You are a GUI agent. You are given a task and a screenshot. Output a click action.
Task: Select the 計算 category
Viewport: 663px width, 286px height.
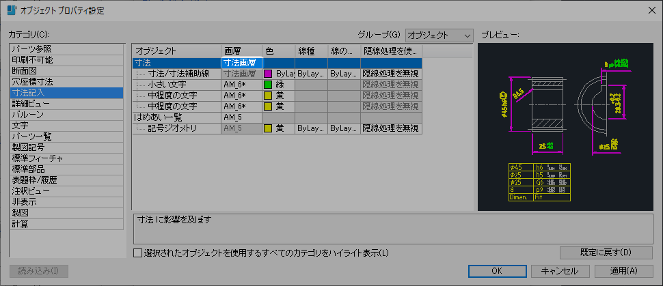(67, 225)
